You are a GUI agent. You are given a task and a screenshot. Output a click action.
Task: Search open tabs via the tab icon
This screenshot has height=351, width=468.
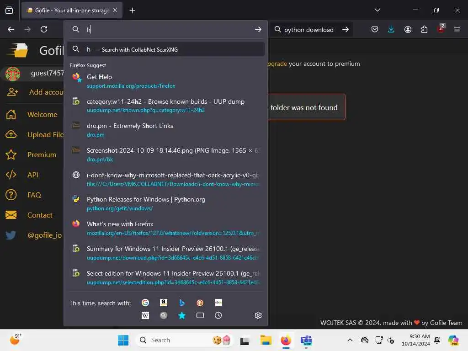[200, 315]
